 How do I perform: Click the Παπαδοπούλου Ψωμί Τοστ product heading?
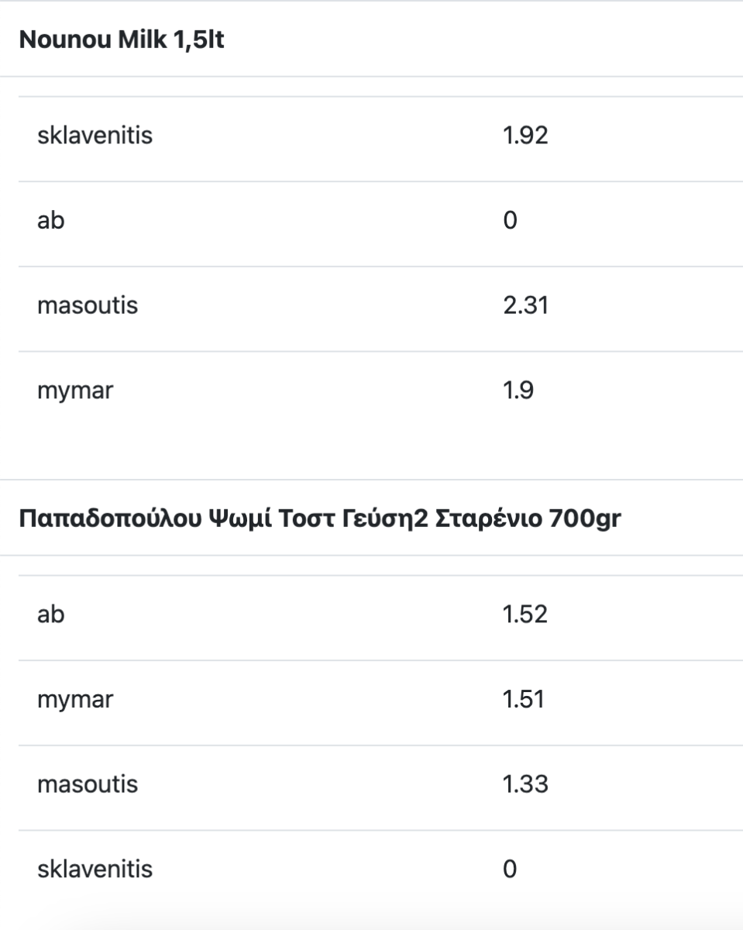(320, 519)
